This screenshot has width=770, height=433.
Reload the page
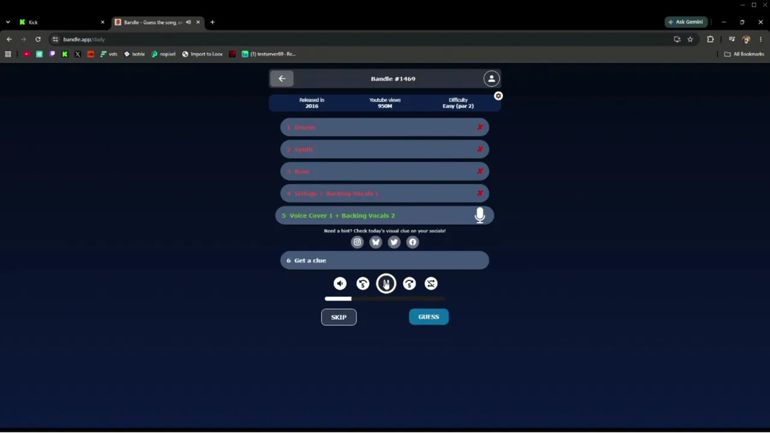38,39
